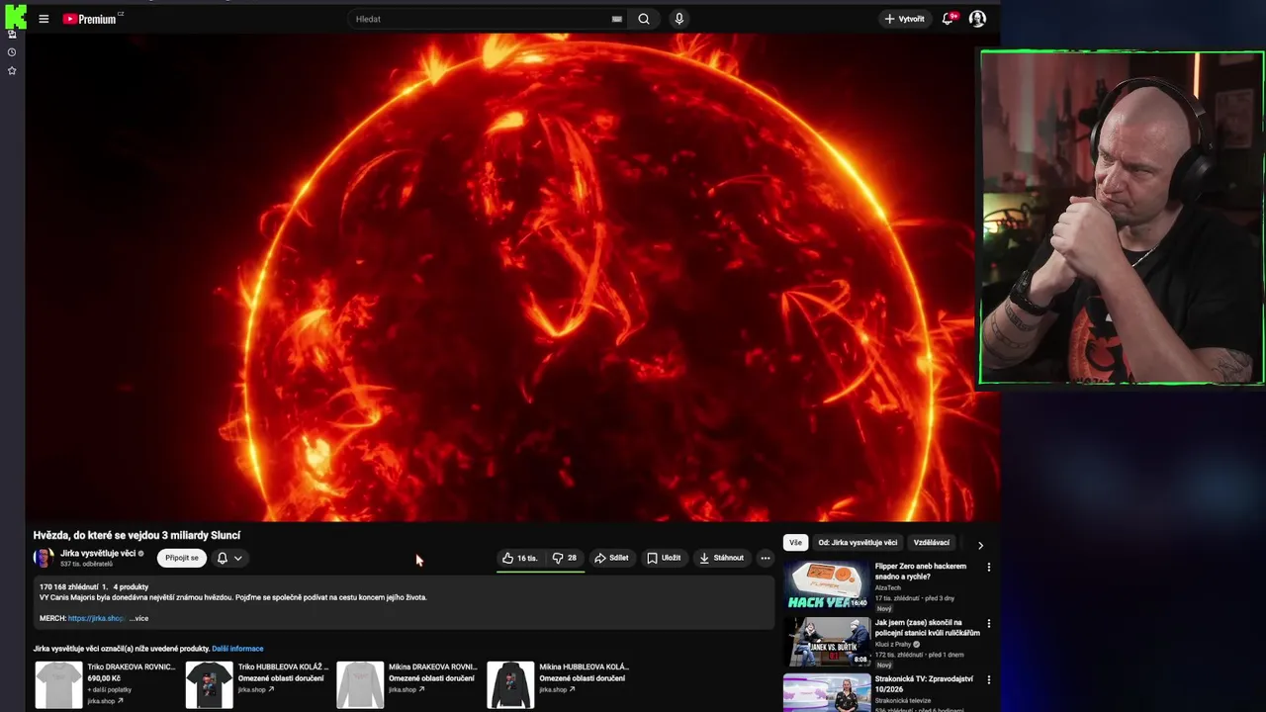Show more filter chips with right arrow
1266x712 pixels.
[x=980, y=545]
